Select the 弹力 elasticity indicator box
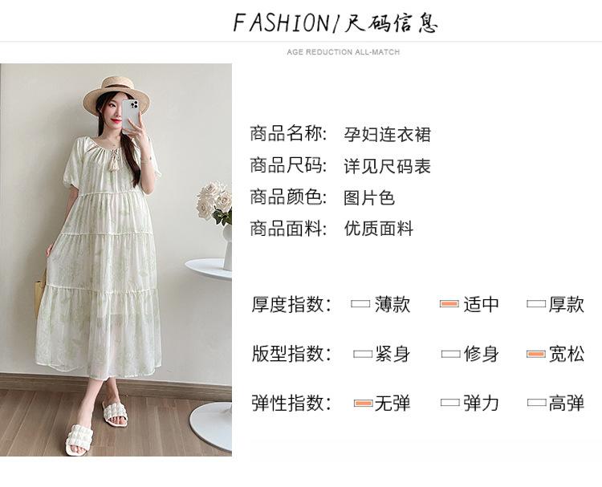 coord(450,403)
